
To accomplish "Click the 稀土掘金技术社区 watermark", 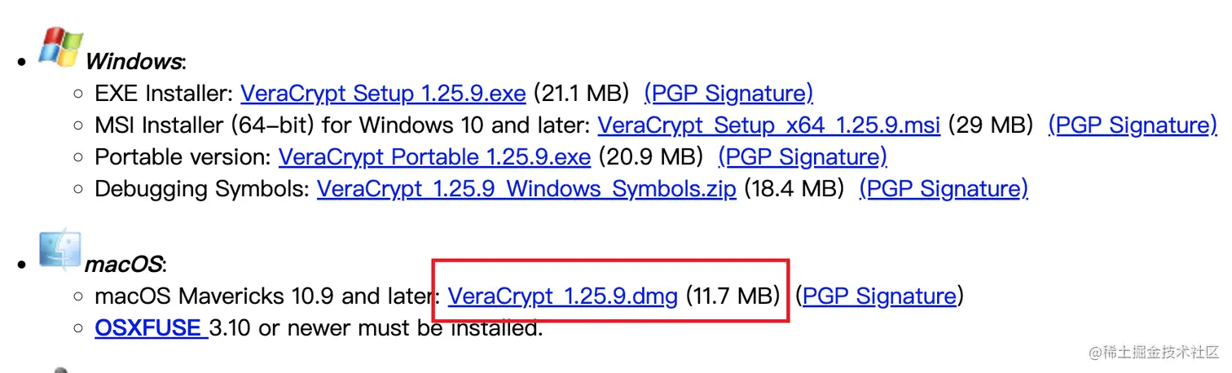I will pos(1150,353).
